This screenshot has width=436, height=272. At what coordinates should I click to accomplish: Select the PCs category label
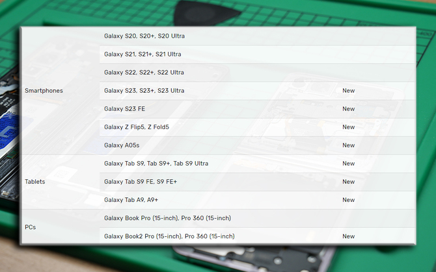pyautogui.click(x=31, y=227)
